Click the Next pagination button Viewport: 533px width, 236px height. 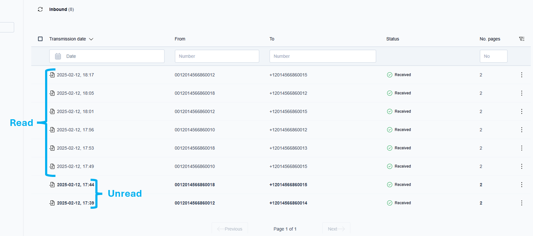[x=336, y=229]
